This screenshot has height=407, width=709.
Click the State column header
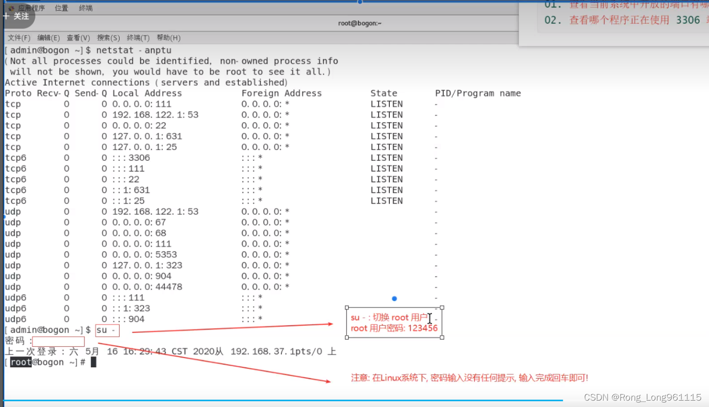384,93
